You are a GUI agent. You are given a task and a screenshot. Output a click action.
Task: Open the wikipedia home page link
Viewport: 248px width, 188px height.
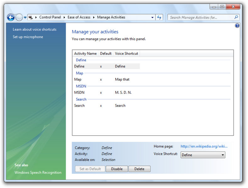click(204, 147)
